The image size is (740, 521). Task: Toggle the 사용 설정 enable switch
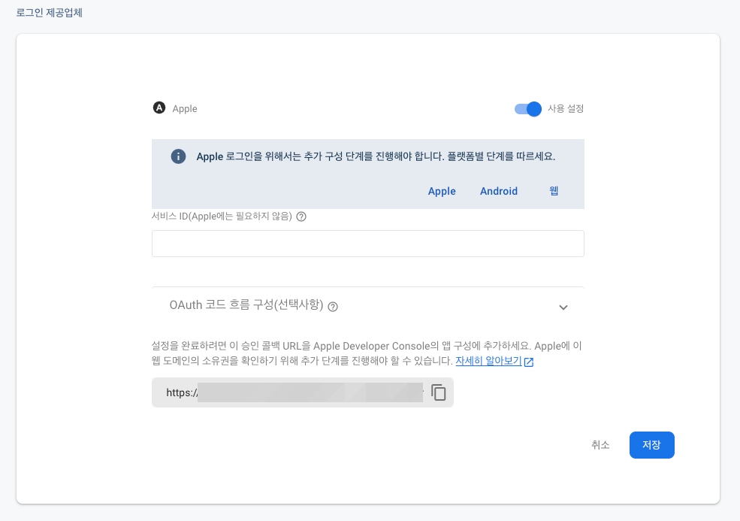(527, 109)
